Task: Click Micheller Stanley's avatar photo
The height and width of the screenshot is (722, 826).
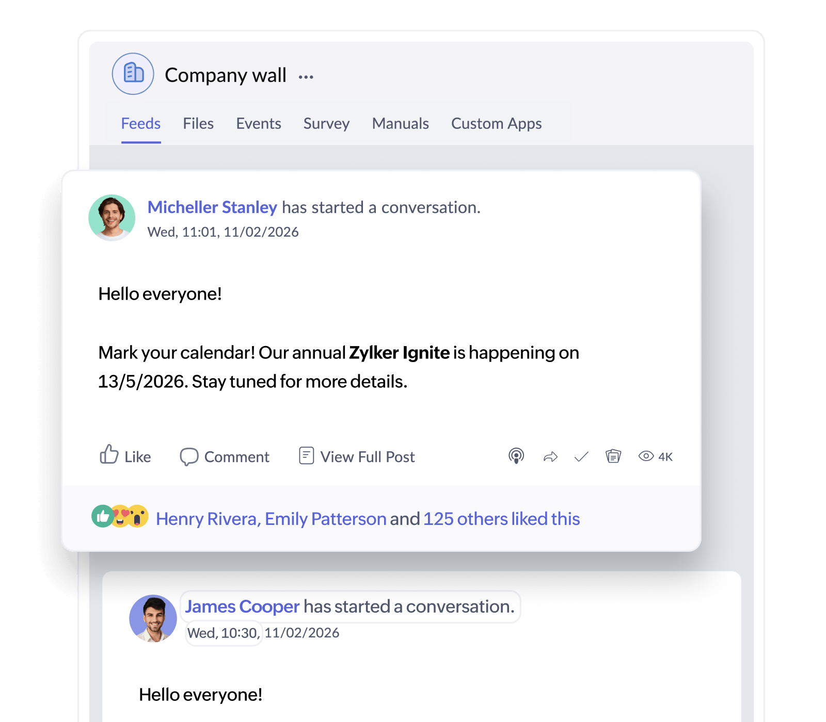Action: coord(112,218)
